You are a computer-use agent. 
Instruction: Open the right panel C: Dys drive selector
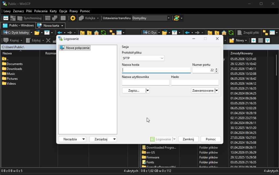[151, 32]
